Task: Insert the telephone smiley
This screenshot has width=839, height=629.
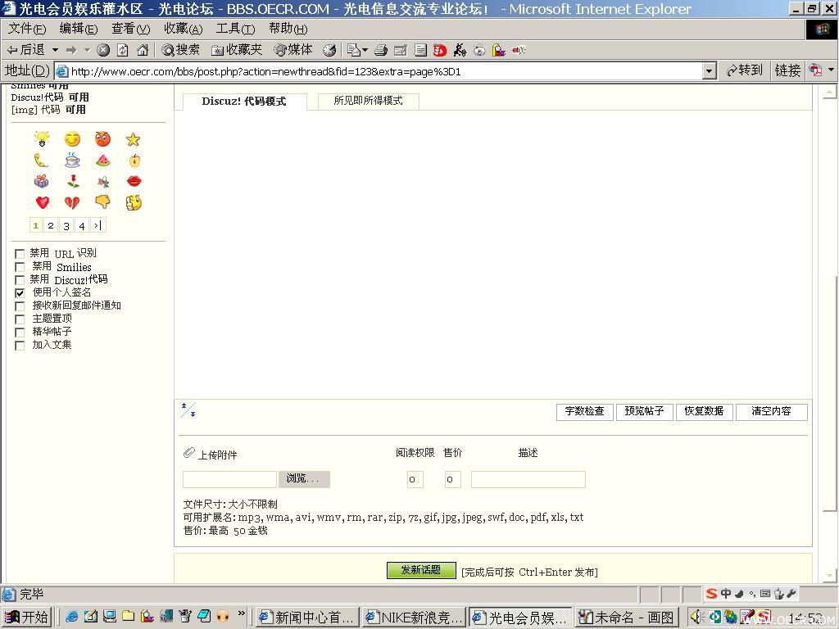Action: click(x=41, y=161)
